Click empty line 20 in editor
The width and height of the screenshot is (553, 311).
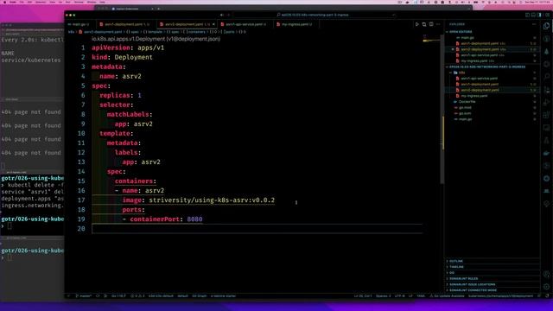tap(257, 228)
